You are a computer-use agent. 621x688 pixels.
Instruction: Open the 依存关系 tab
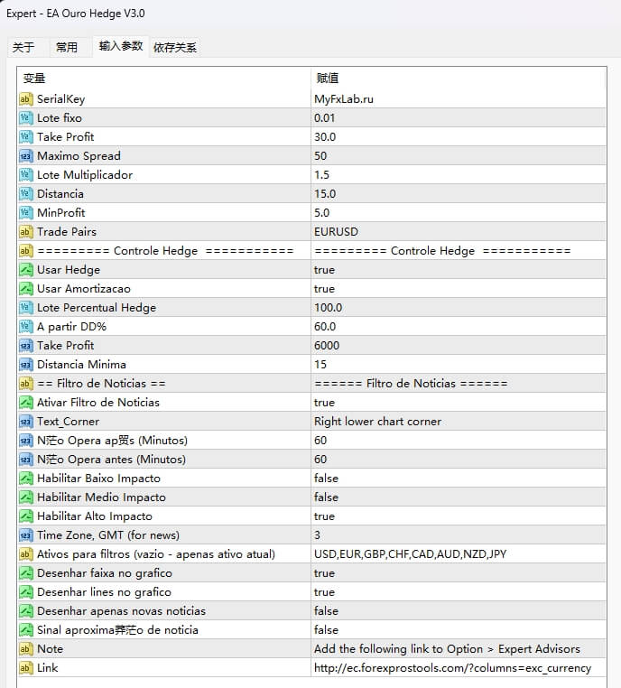pyautogui.click(x=175, y=48)
